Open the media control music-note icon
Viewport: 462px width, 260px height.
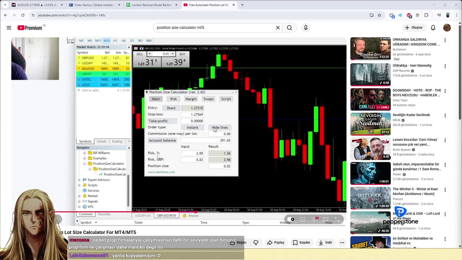tap(439, 15)
